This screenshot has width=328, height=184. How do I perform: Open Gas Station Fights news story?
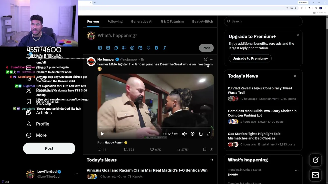point(263,139)
